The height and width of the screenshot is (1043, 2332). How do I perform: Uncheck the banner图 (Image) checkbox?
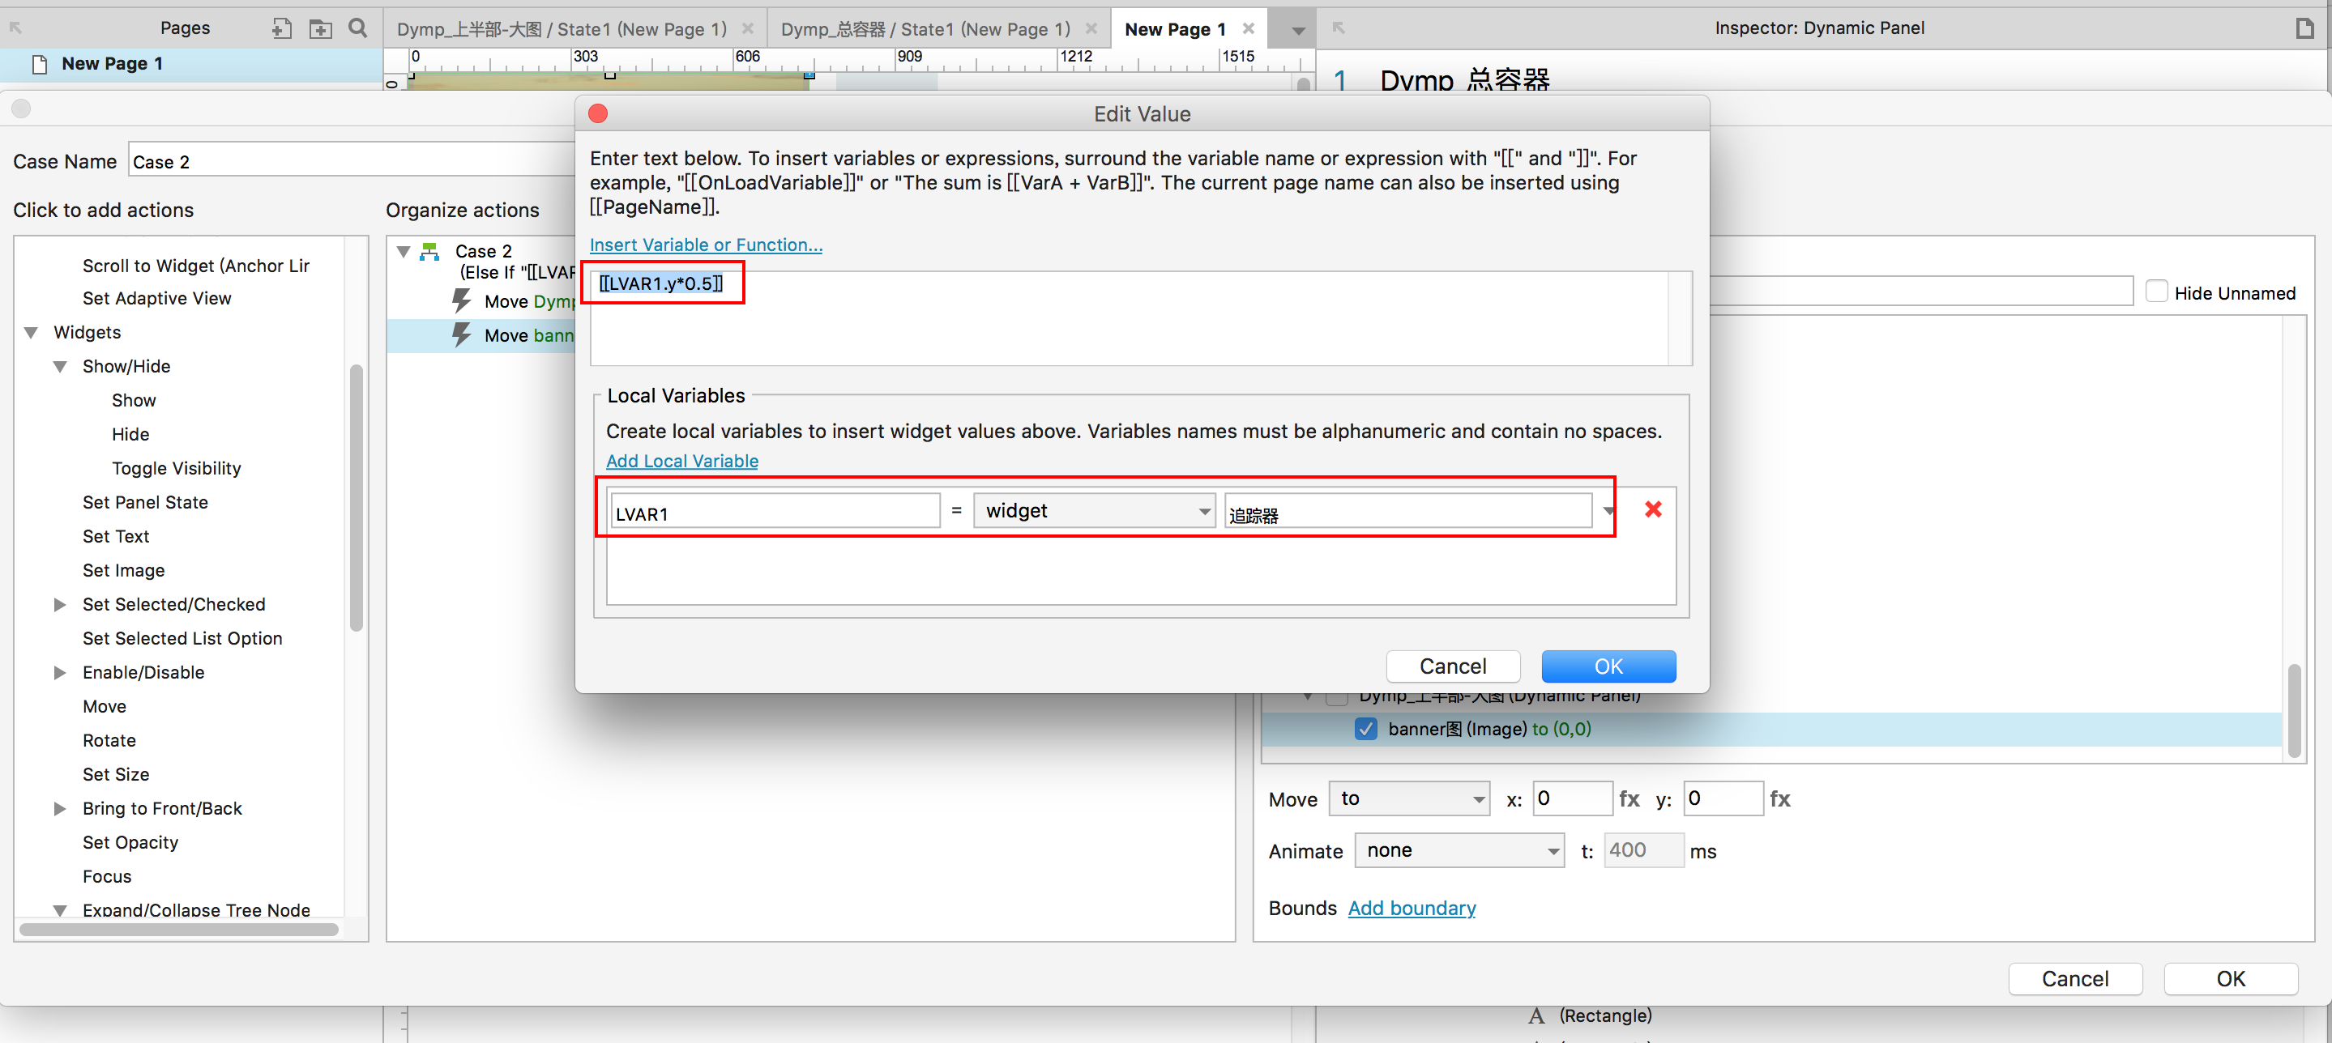click(1365, 729)
